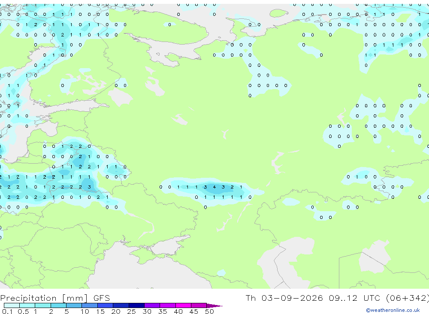Pick the 30–35 mm purple legend swatch
Viewport: 429px width, 314px height.
point(152,305)
